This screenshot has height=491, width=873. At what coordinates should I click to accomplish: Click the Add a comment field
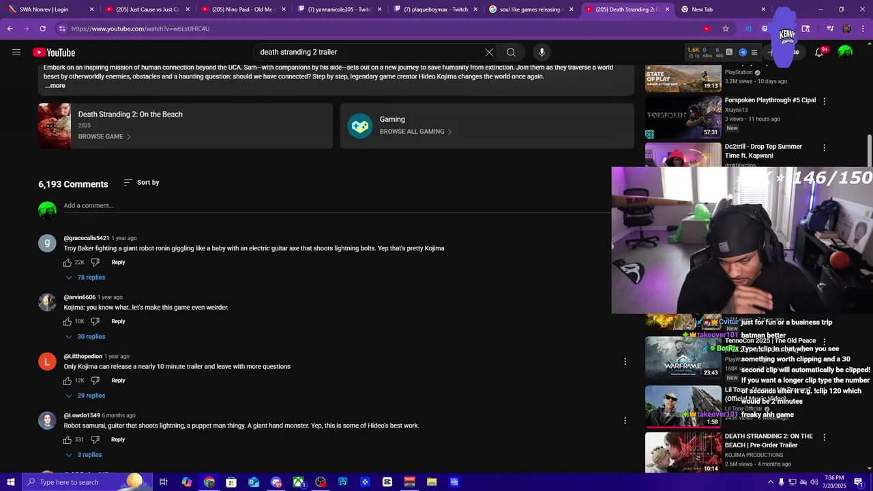(337, 206)
